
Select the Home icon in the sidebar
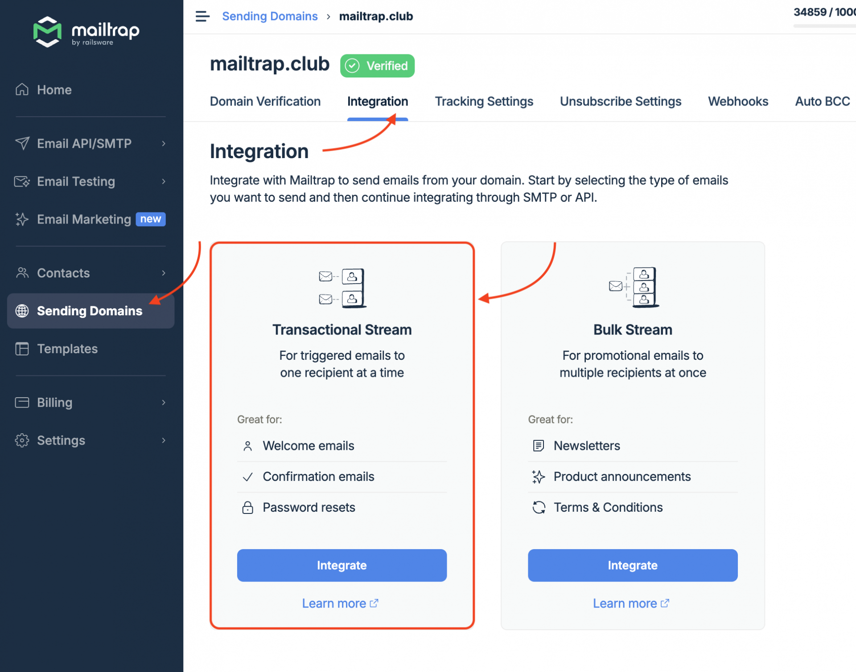[x=21, y=90]
